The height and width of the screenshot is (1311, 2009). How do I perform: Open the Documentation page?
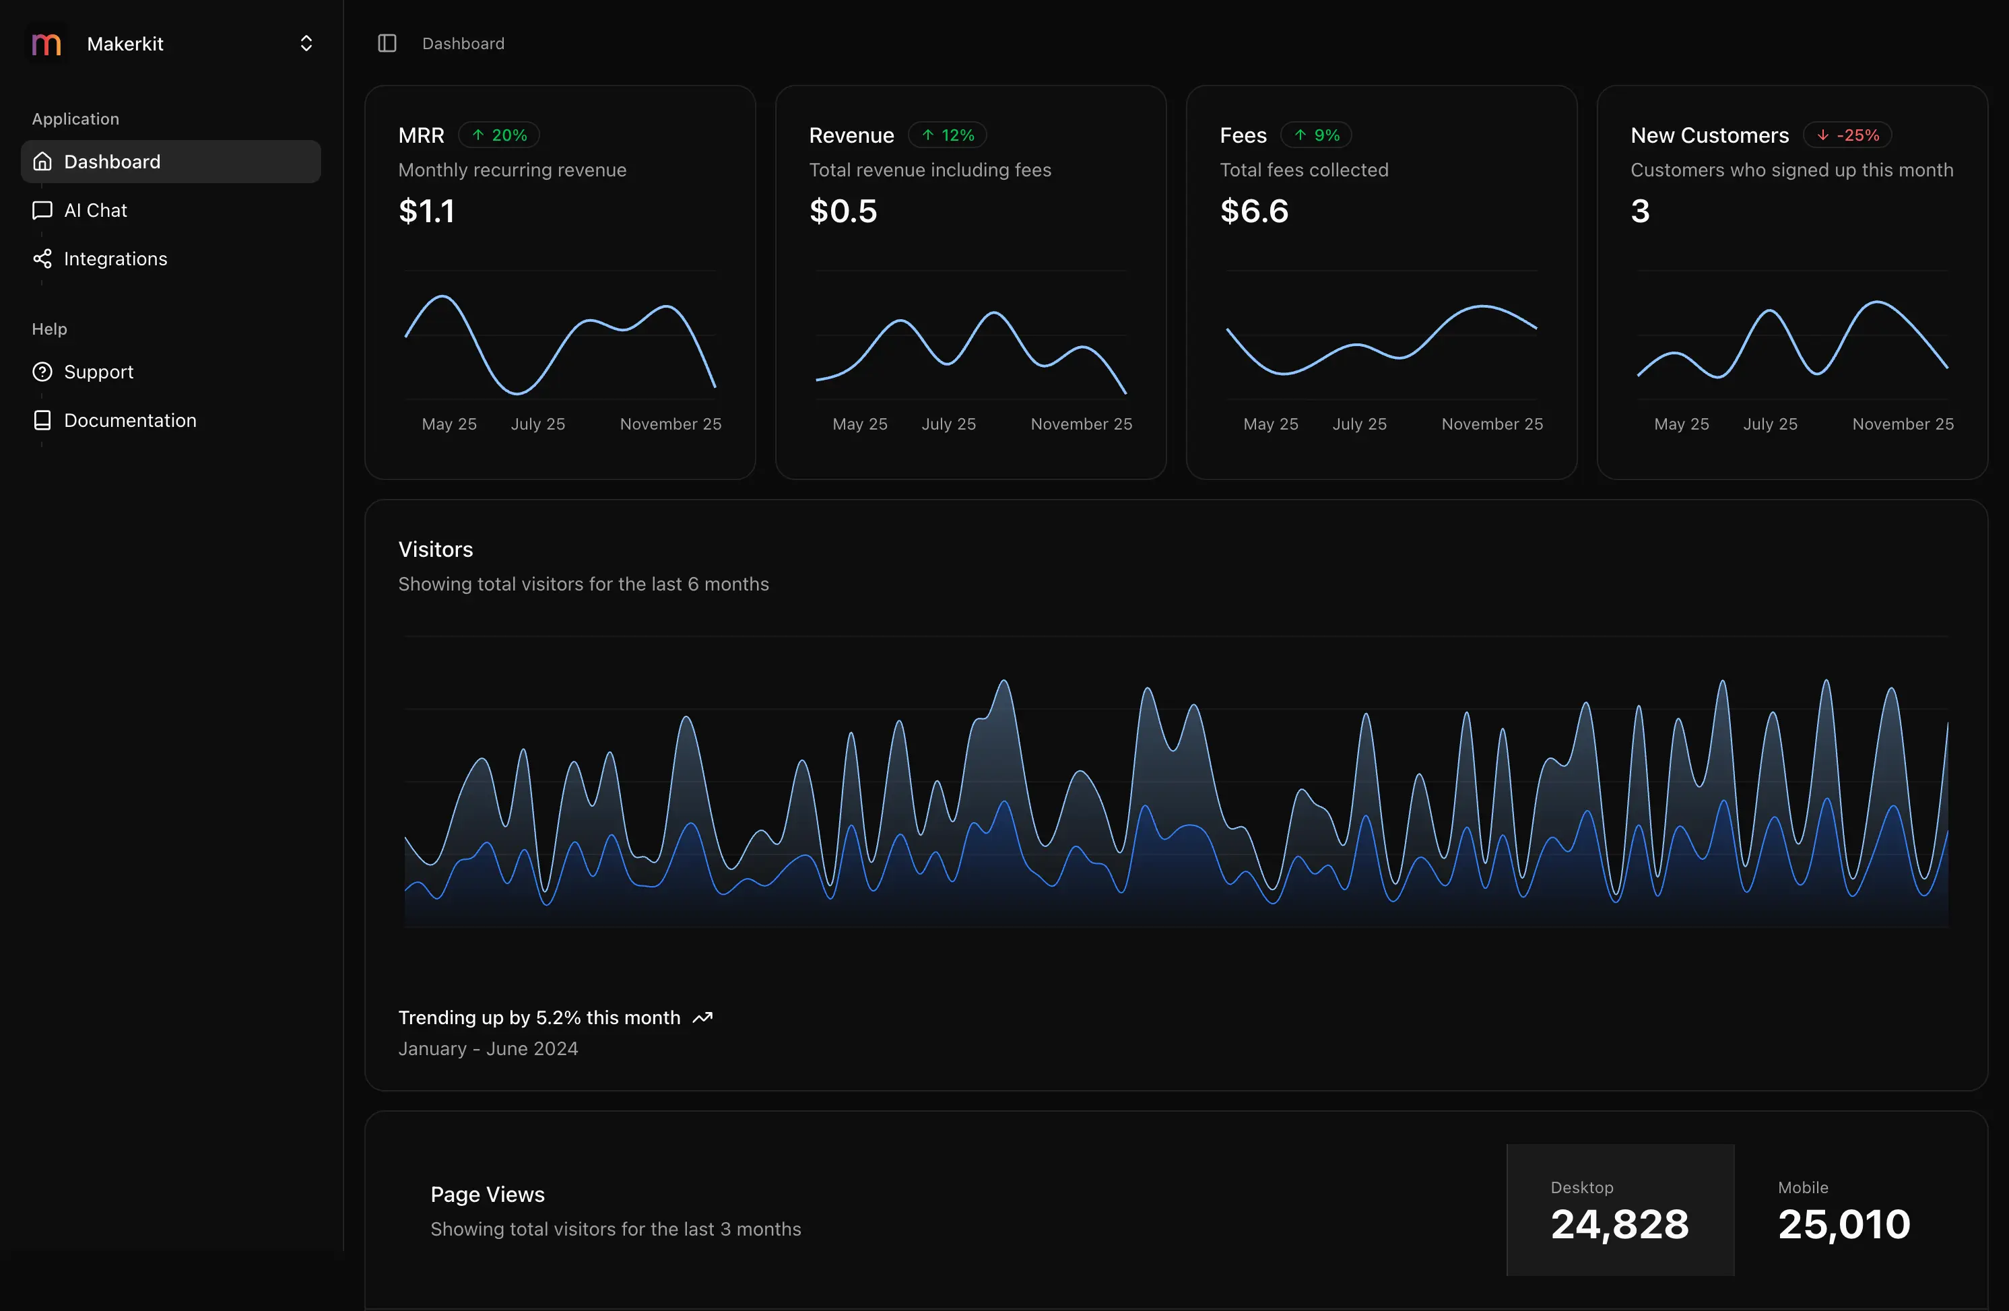(130, 419)
